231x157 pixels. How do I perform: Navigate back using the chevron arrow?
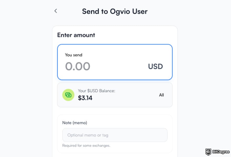(55, 11)
